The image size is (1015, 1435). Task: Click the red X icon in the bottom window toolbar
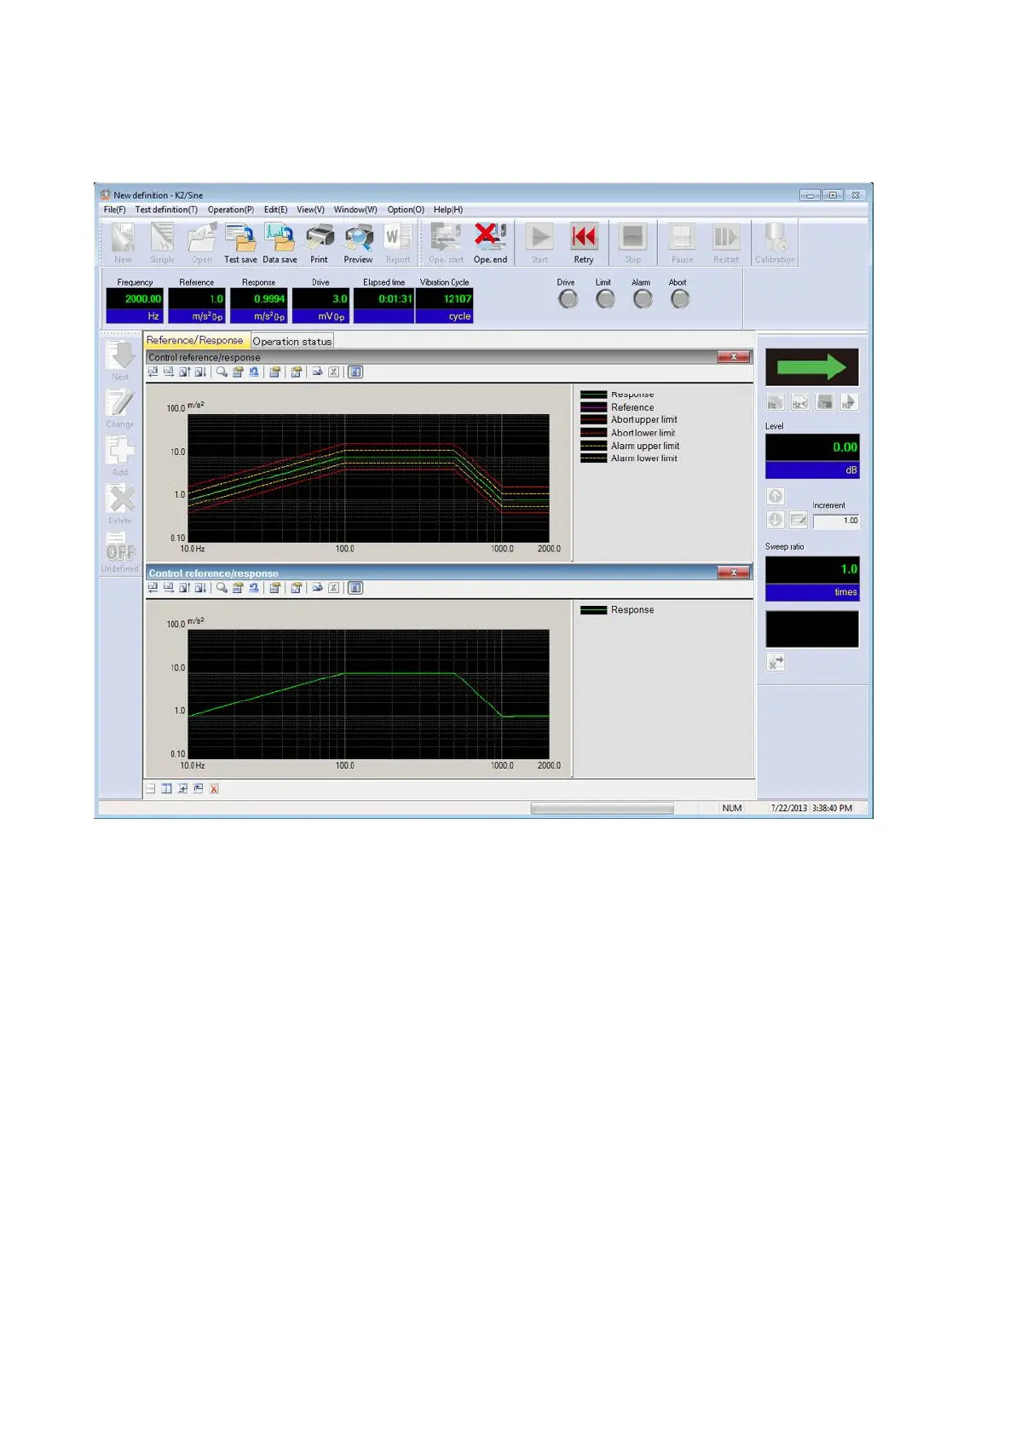[x=214, y=789]
